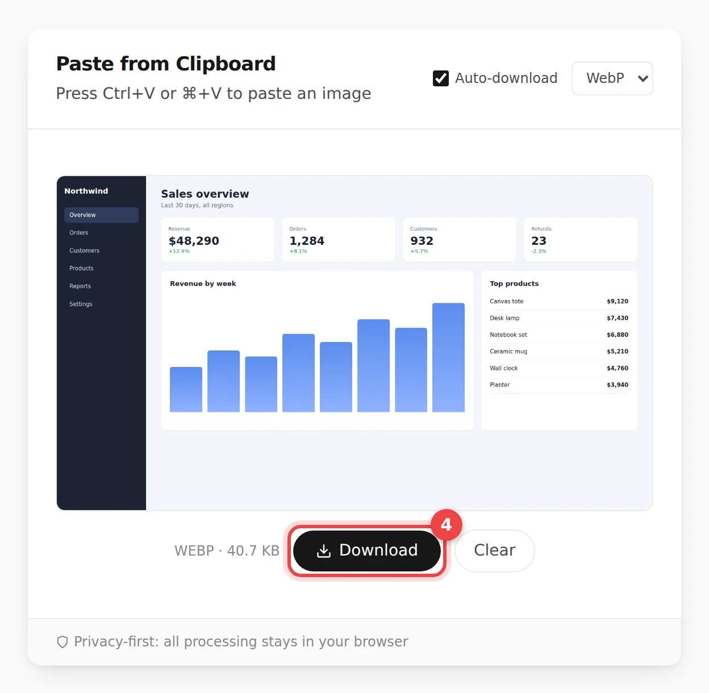Image resolution: width=709 pixels, height=693 pixels.
Task: Uncheck the Auto-download checkbox
Action: [441, 78]
